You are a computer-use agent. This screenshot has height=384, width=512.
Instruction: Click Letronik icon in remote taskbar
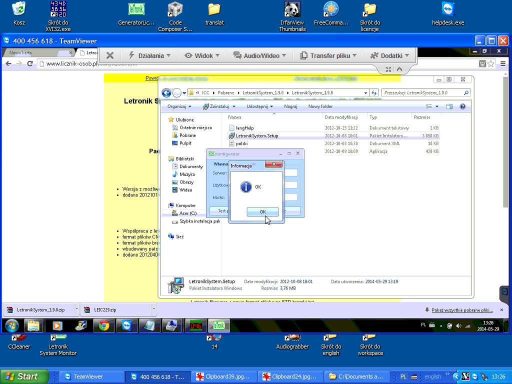tap(219, 325)
